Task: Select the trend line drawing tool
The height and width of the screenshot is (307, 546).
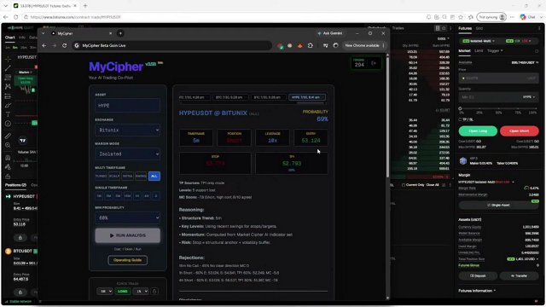Action: pyautogui.click(x=8, y=68)
